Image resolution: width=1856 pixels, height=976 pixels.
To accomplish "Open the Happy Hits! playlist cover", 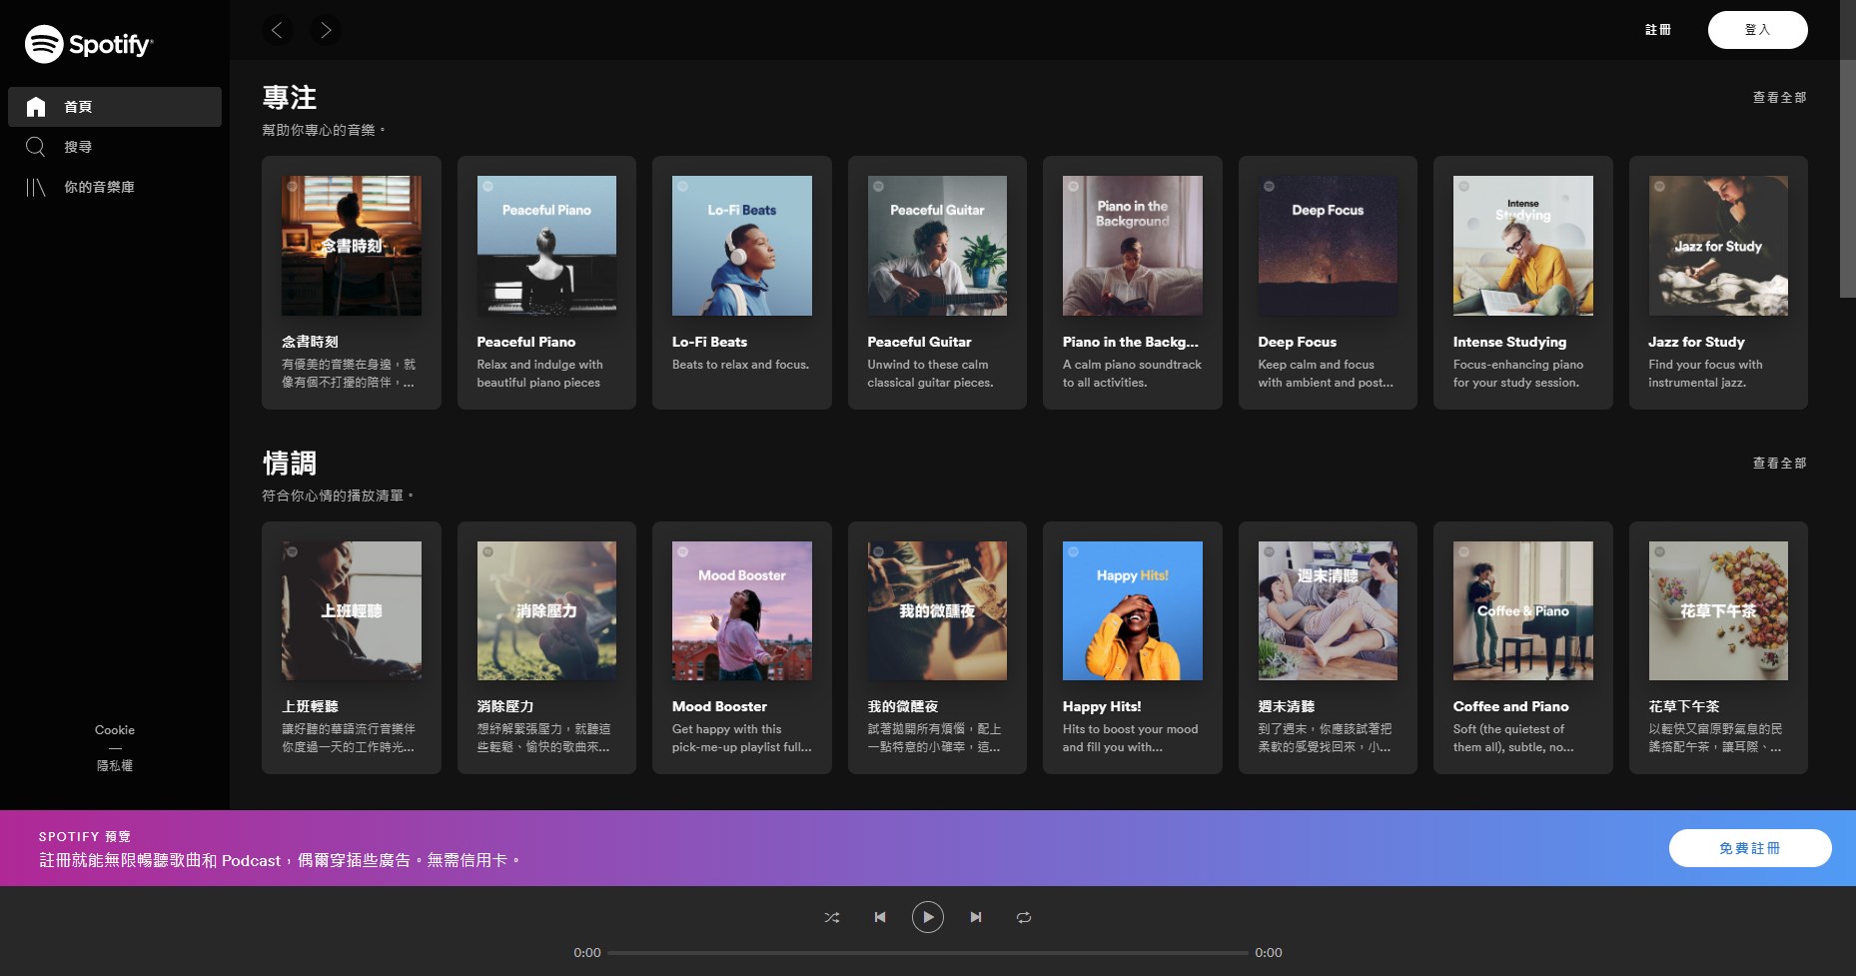I will (x=1132, y=610).
